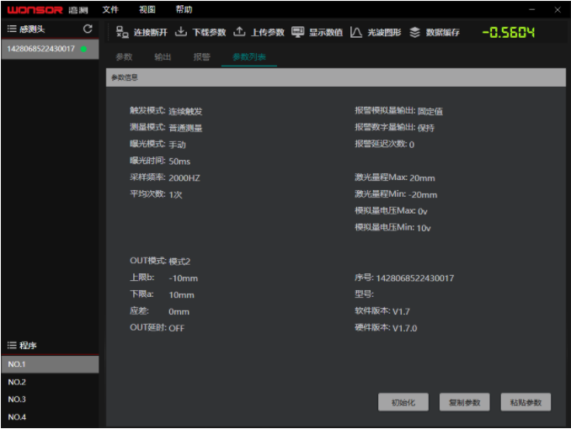Click the 显示数值 label
571x429 pixels.
(x=326, y=32)
